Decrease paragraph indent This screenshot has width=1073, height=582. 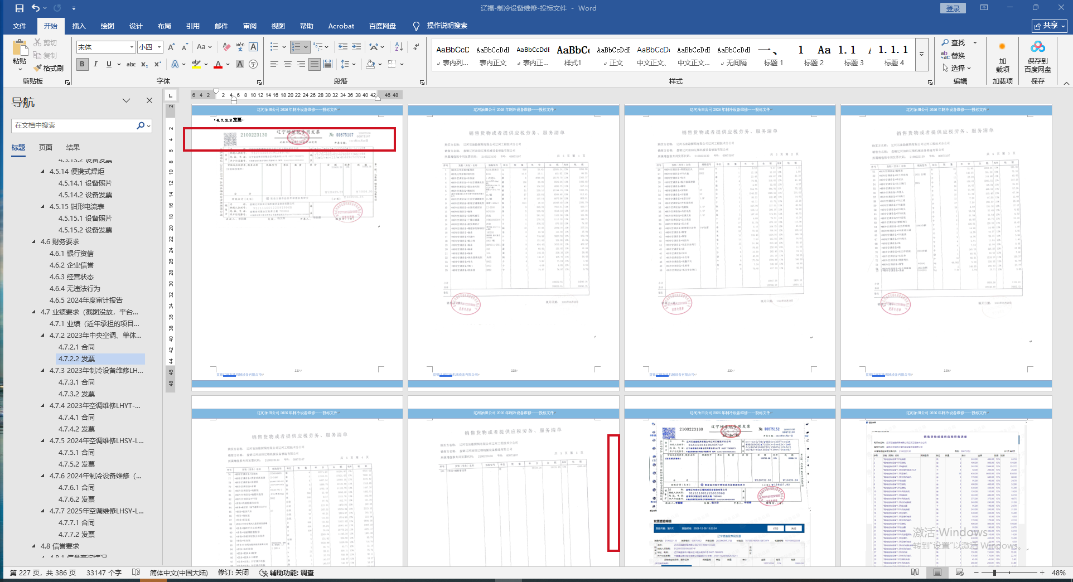coord(342,47)
